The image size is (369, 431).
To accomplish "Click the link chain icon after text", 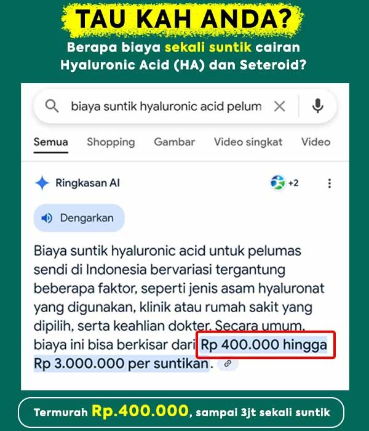I will click(x=228, y=364).
